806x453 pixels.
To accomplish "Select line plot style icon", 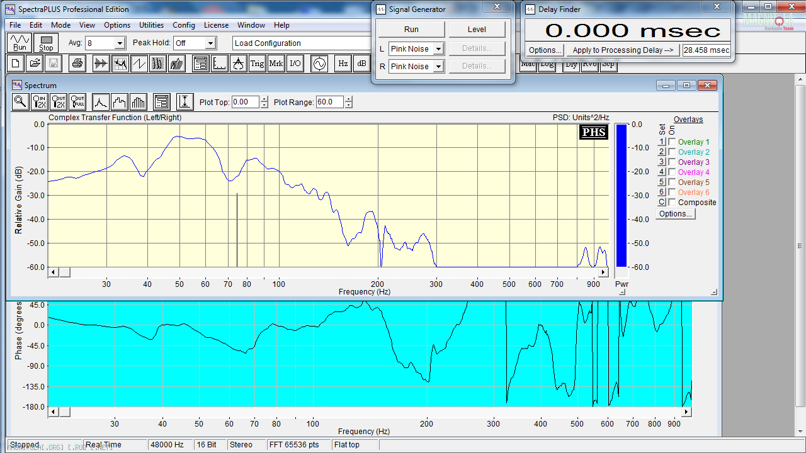I will pos(101,101).
